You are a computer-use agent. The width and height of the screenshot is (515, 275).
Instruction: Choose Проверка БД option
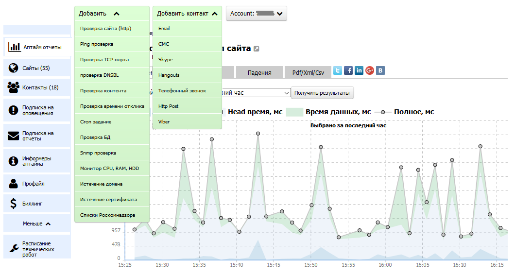pos(112,137)
